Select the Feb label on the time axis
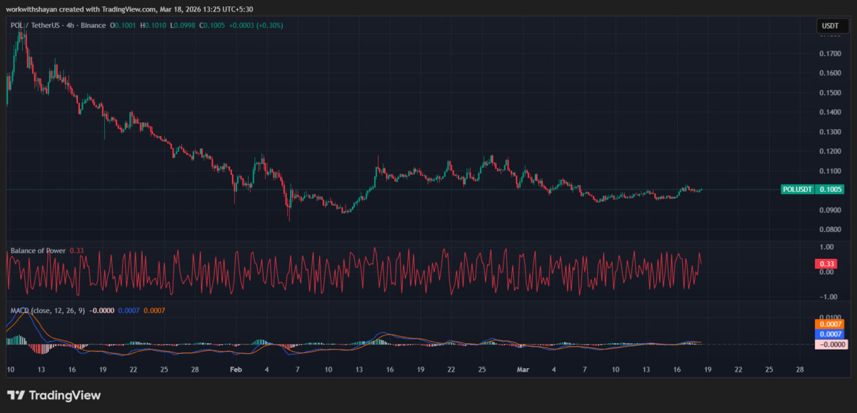Viewport: 857px width, 413px height. pos(236,369)
